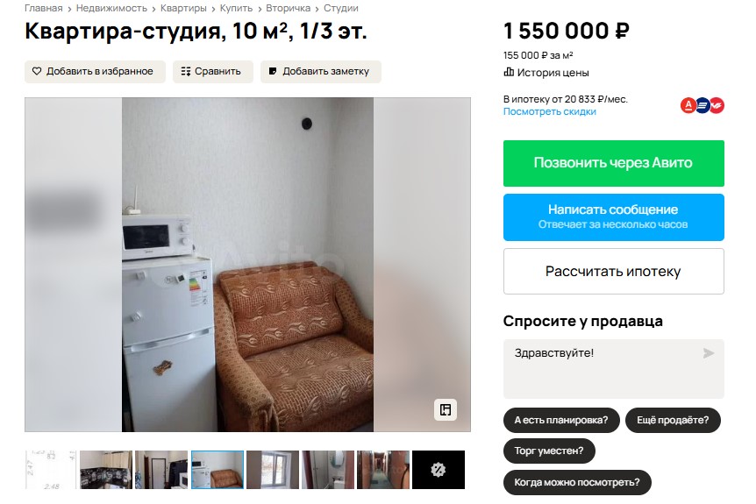Call seller via Позвонить через Авито
This screenshot has height=504, width=756.
614,163
